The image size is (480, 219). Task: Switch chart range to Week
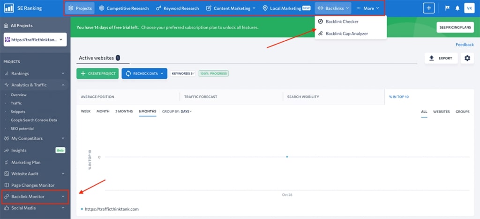pyautogui.click(x=86, y=112)
